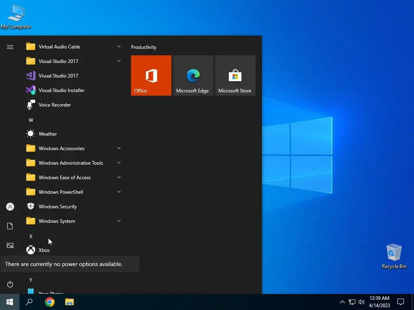
Task: Select the Recycle Bin desktop icon
Action: 394,256
